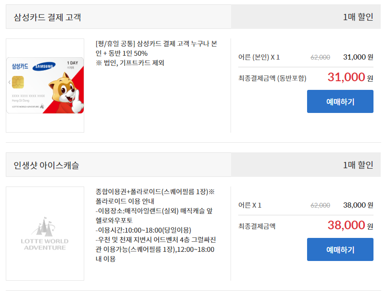This screenshot has height=298, width=386.
Task: Click the 삼성카드 본인 + 동반 1인 50% description
Action: pos(156,53)
